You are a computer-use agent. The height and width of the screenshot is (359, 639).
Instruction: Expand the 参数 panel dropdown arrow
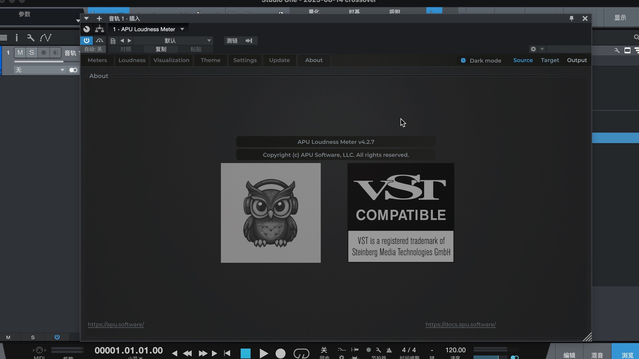78,21
